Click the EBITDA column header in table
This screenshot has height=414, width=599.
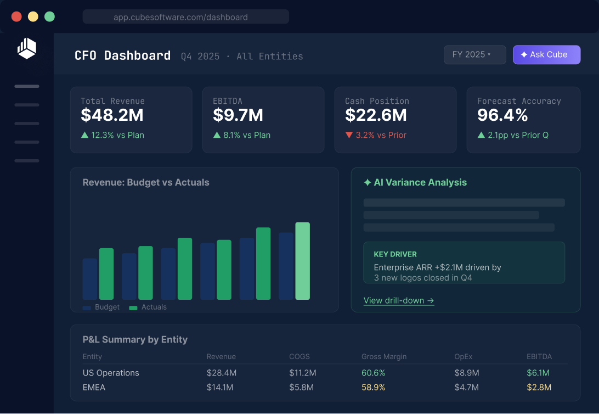[x=539, y=357]
